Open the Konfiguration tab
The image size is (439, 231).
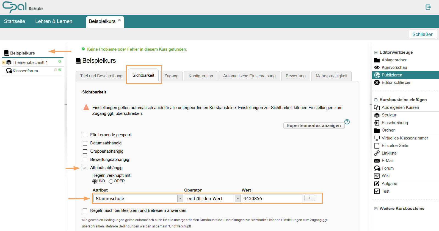pyautogui.click(x=201, y=76)
